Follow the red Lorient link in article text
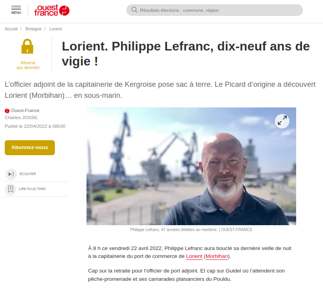 (194, 256)
